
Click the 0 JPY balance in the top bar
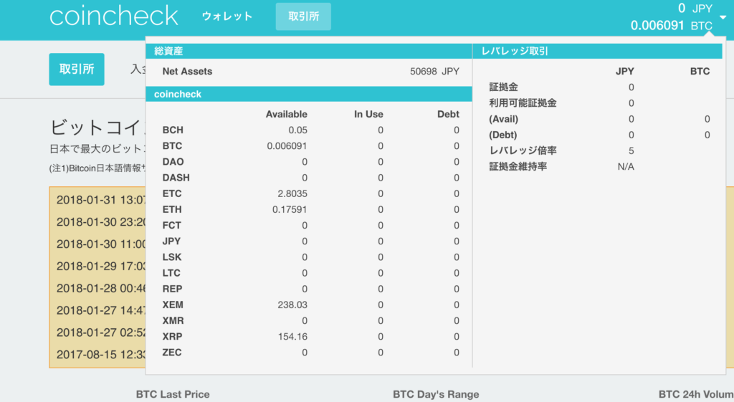695,9
